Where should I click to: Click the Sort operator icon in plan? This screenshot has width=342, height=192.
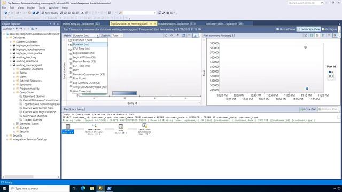tap(121, 126)
